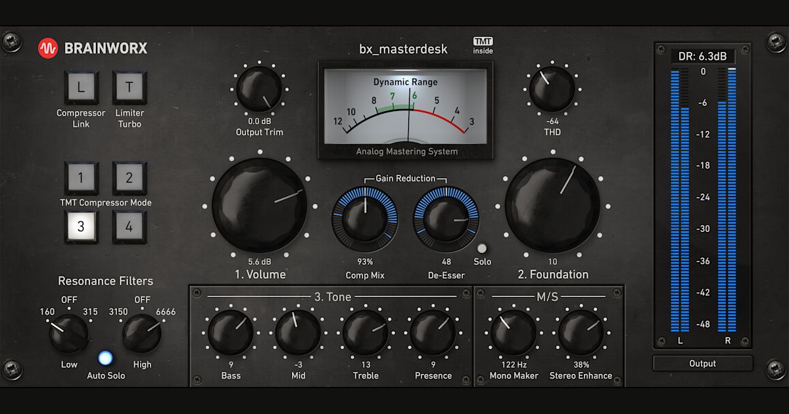Click the 122 Hz Mono Maker value

(x=514, y=365)
